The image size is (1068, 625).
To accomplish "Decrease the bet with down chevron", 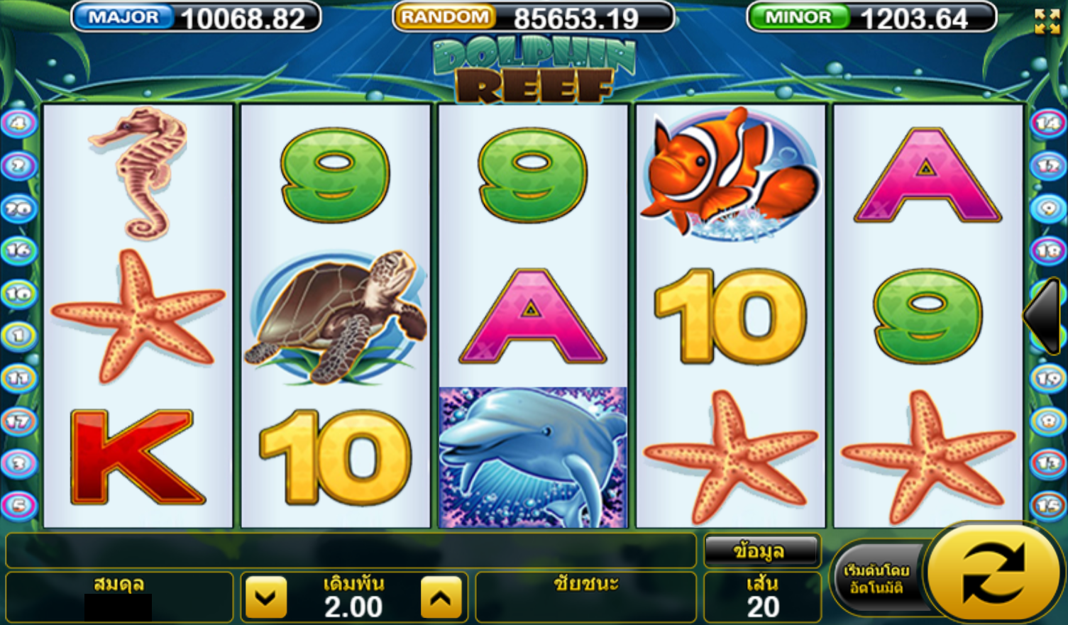I will [x=266, y=597].
